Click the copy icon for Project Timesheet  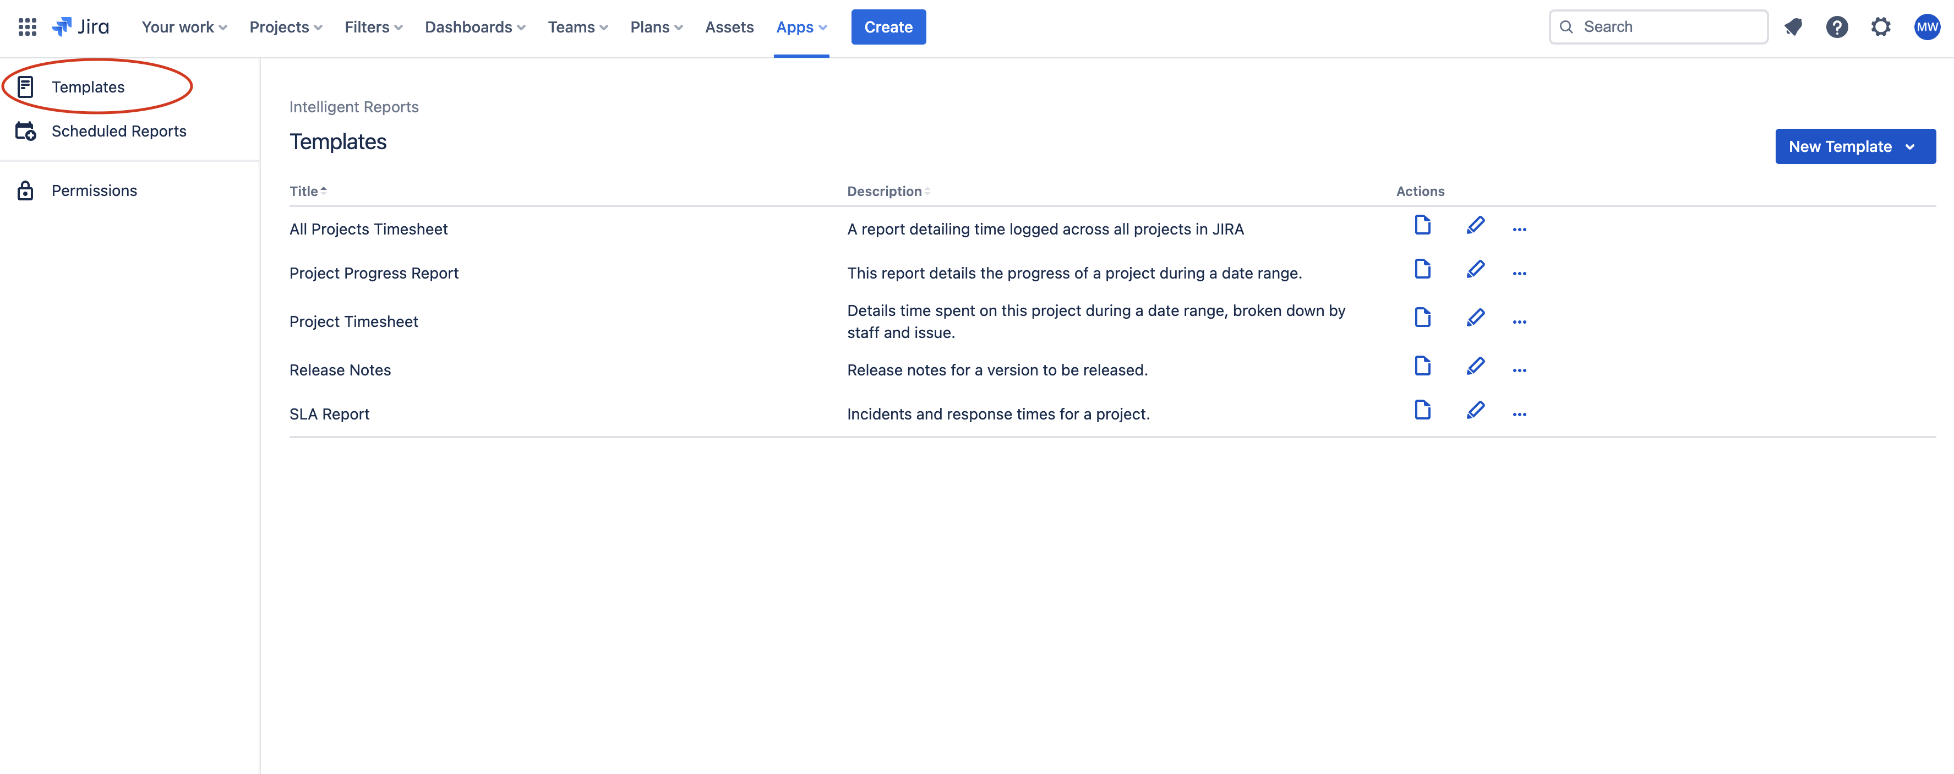tap(1422, 317)
